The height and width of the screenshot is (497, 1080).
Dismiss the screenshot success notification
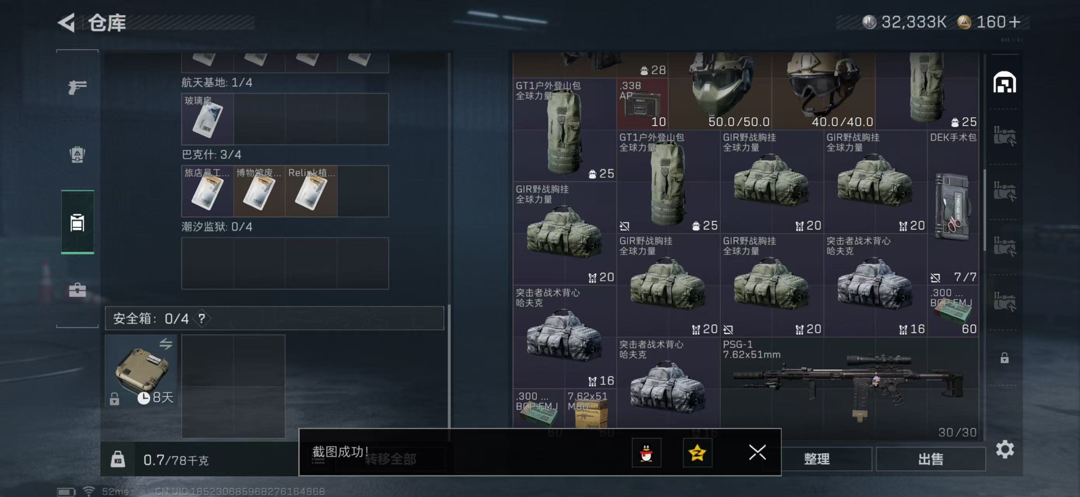757,452
